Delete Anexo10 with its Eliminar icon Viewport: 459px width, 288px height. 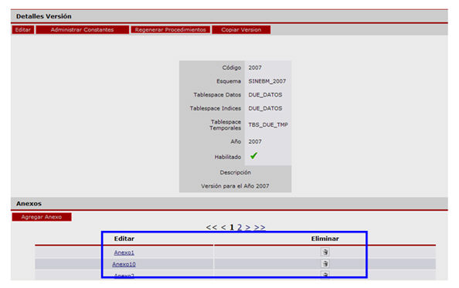coord(325,264)
